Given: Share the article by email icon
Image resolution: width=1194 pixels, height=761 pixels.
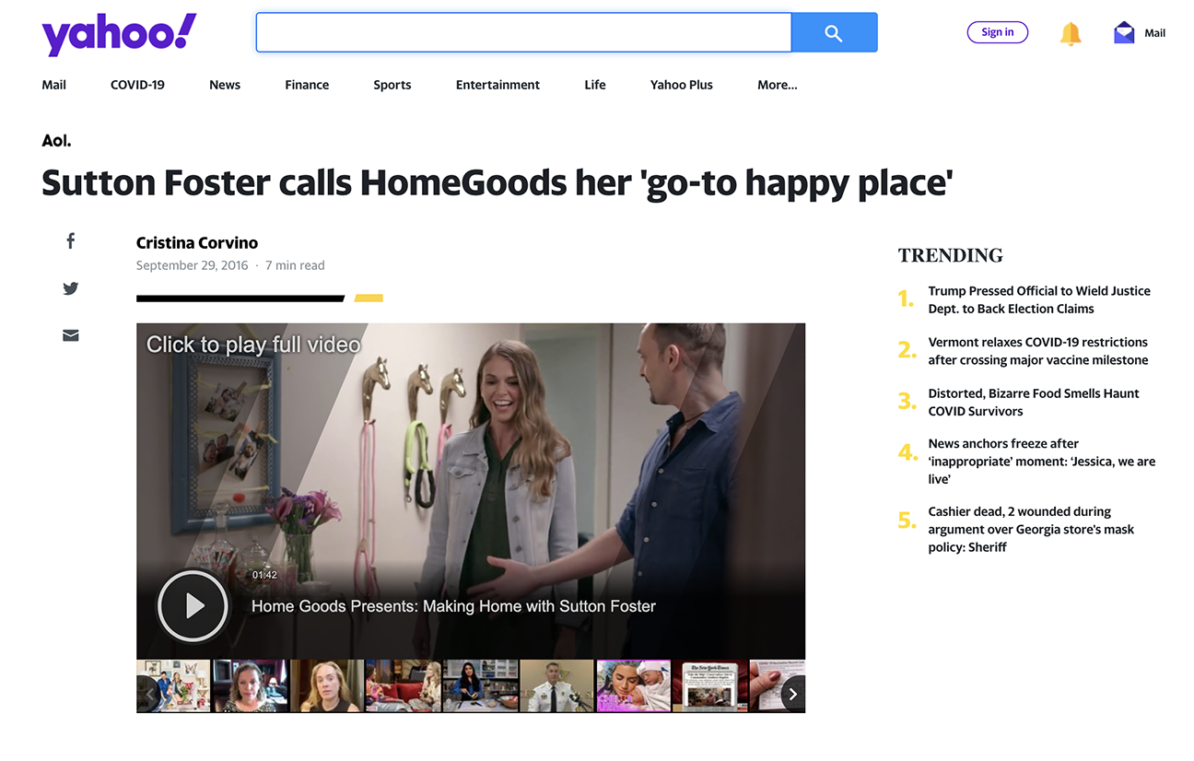Looking at the screenshot, I should click(x=70, y=335).
